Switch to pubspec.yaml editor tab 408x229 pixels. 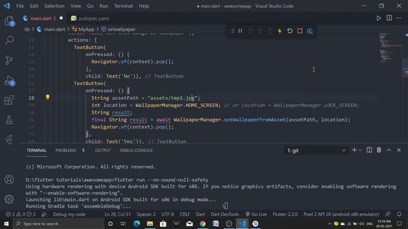(91, 18)
